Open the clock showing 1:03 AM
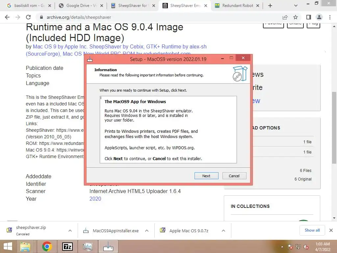Screen dimensions: 337x253 (x=323, y=246)
